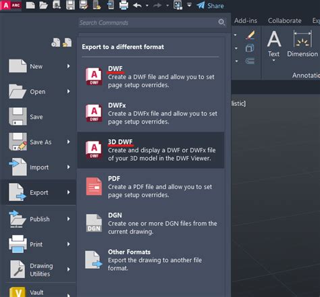
Task: Choose Other Formats export option
Action: 151,260
